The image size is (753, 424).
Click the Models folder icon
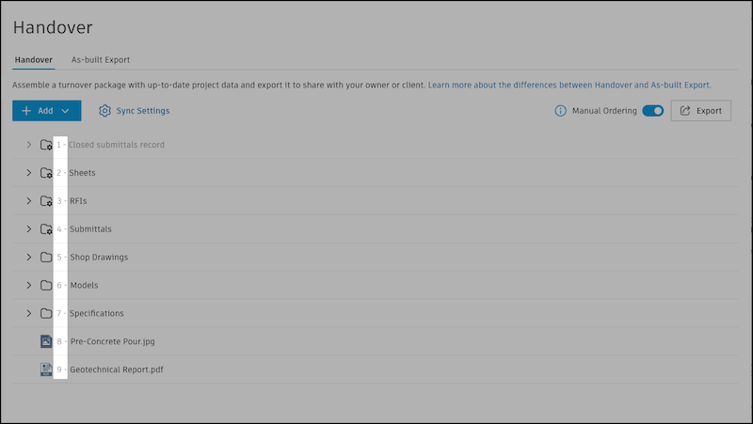click(x=46, y=286)
